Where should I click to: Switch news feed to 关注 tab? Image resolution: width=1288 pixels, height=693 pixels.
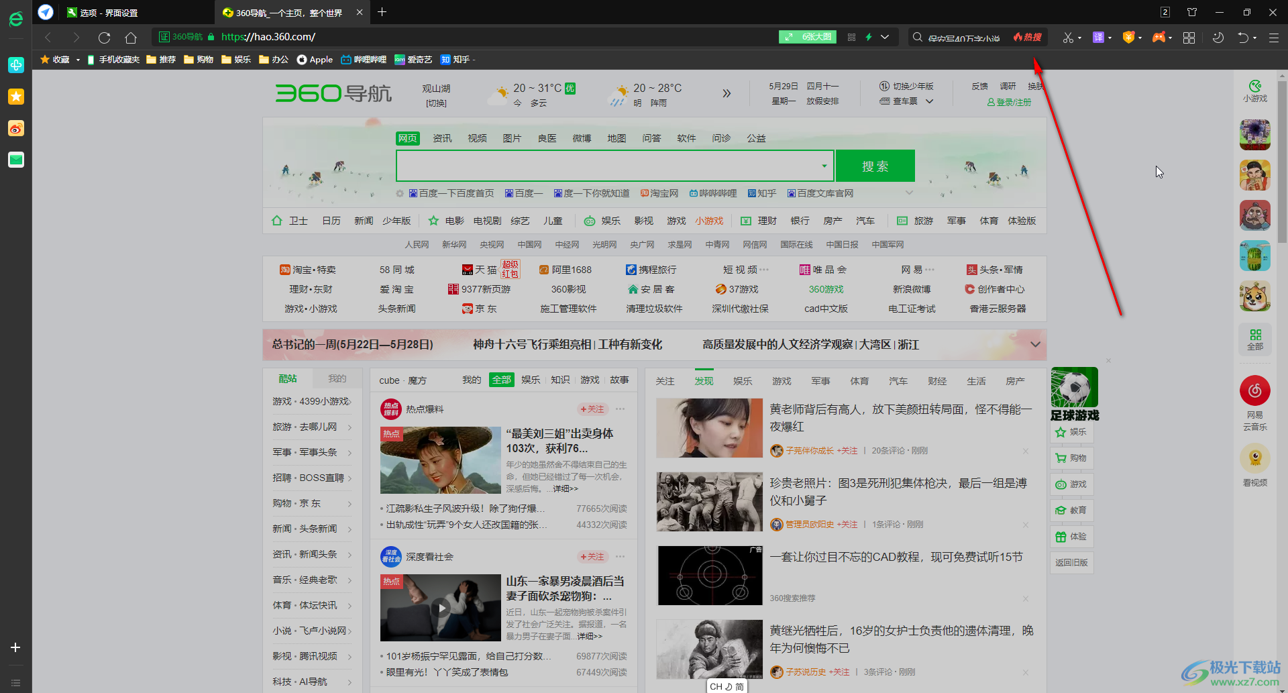click(x=665, y=381)
